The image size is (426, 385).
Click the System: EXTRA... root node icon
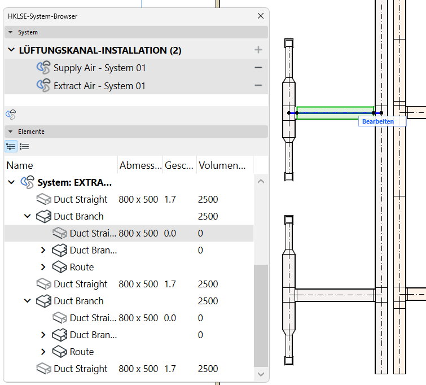(27, 182)
